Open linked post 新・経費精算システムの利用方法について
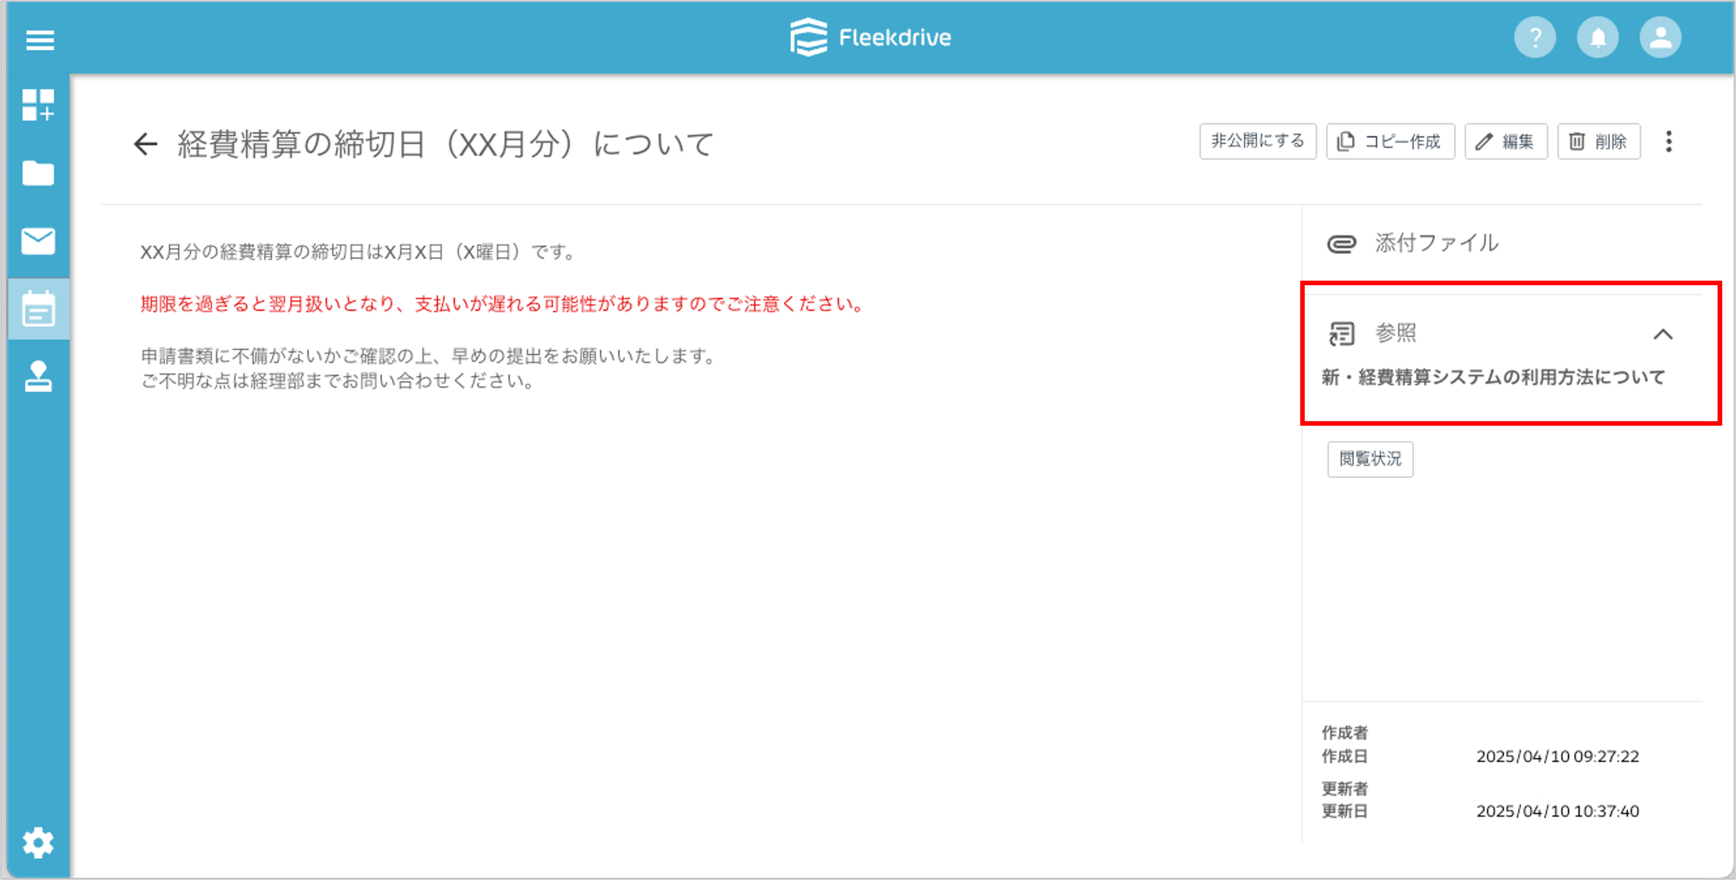 point(1493,377)
